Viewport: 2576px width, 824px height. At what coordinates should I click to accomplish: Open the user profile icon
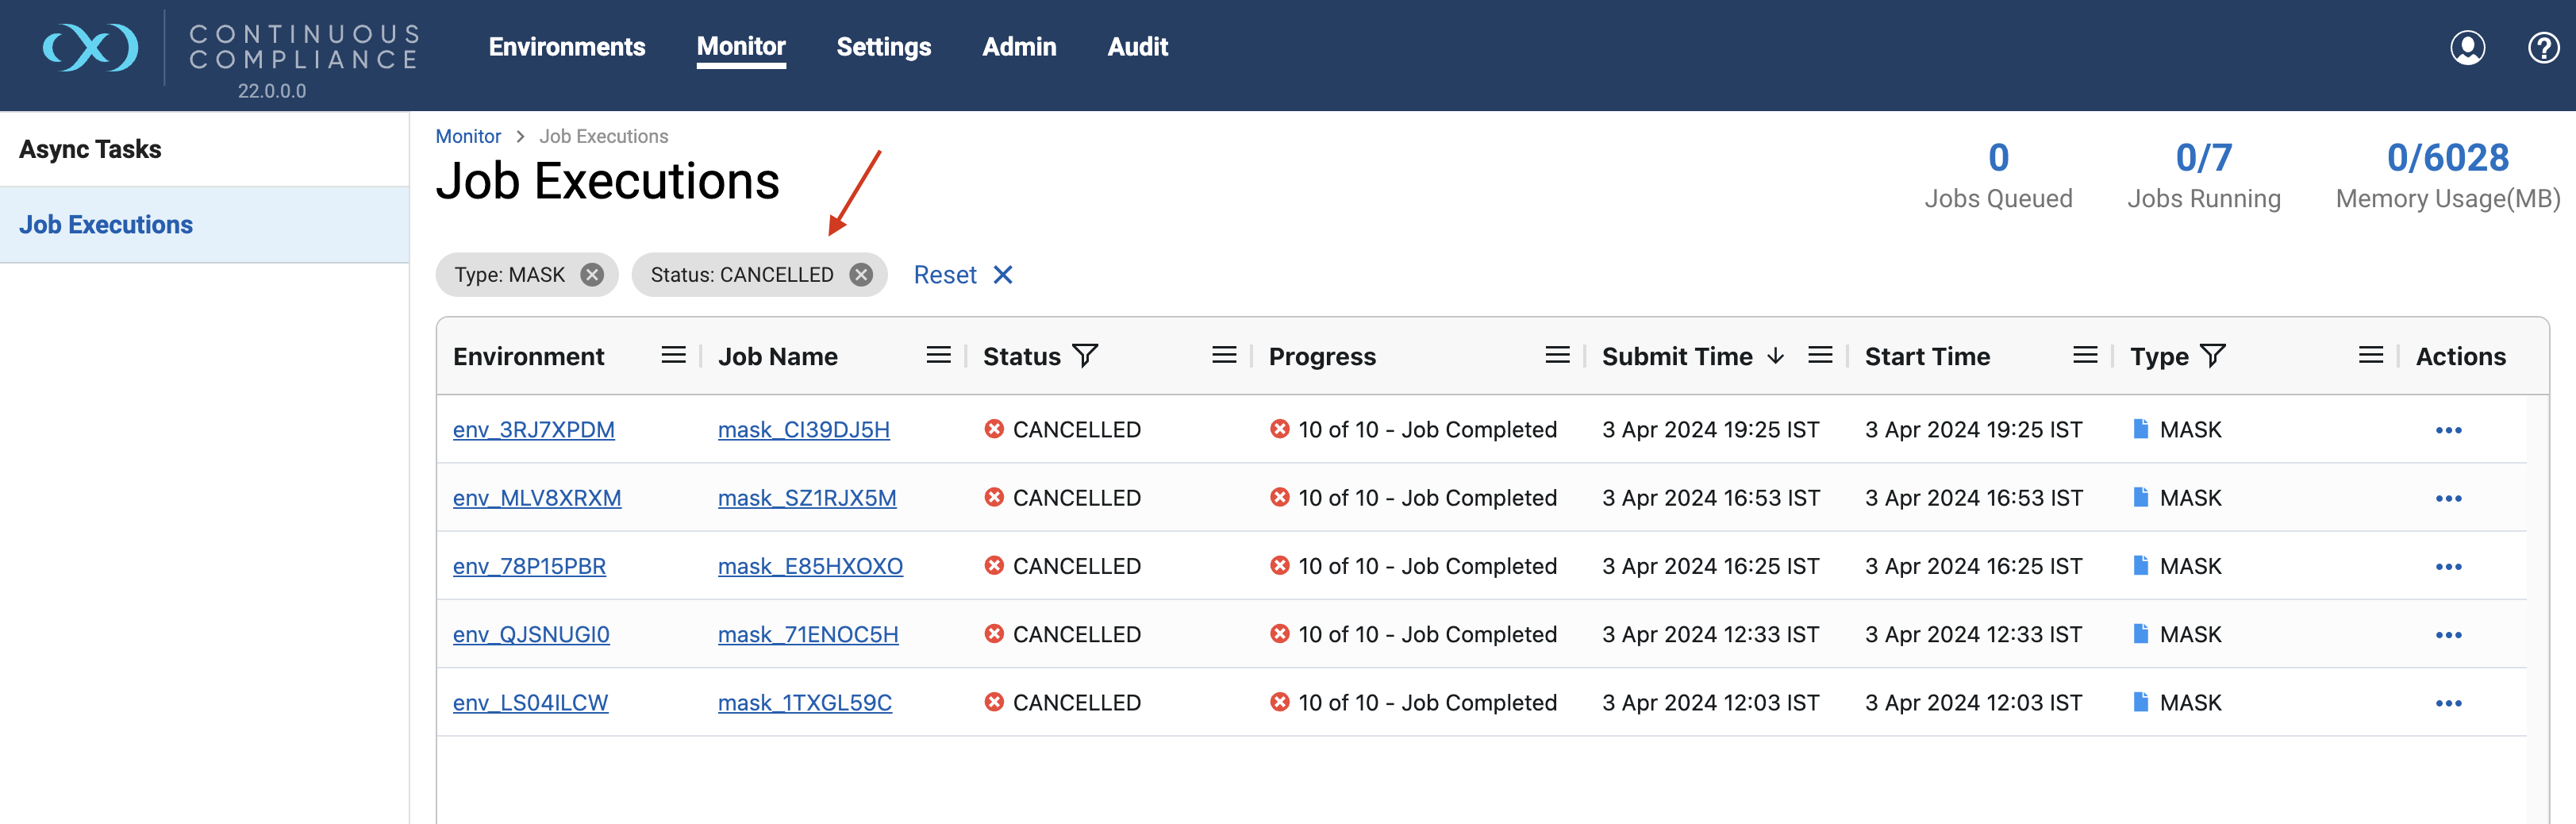click(x=2467, y=47)
